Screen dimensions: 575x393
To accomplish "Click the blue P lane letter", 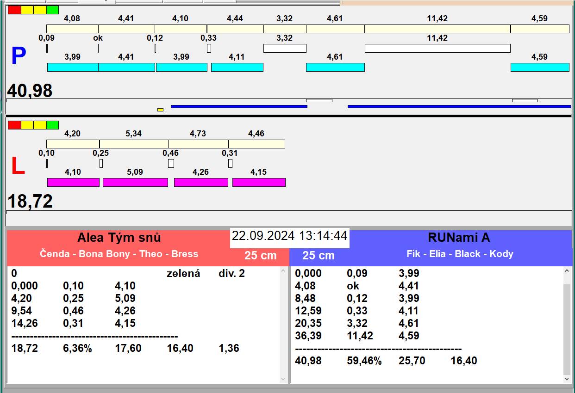I will (19, 56).
